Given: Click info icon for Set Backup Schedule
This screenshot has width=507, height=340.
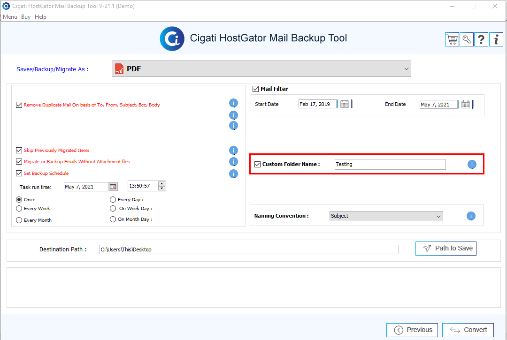Looking at the screenshot, I should 233,174.
